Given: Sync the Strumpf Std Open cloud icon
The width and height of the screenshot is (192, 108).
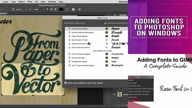Looking at the screenshot, I should [69, 58].
